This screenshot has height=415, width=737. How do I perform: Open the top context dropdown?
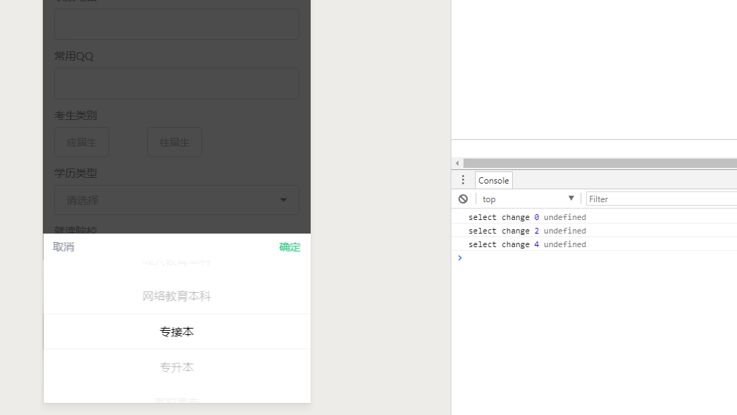(528, 199)
